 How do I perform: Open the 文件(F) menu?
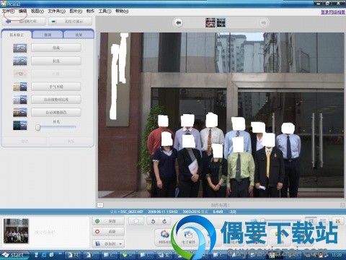coord(8,11)
